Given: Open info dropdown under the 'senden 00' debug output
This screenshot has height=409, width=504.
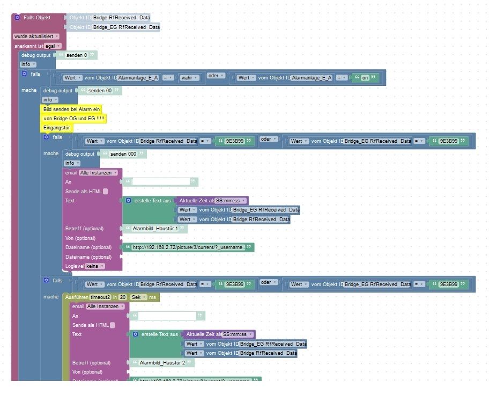Looking at the screenshot, I should click(50, 100).
